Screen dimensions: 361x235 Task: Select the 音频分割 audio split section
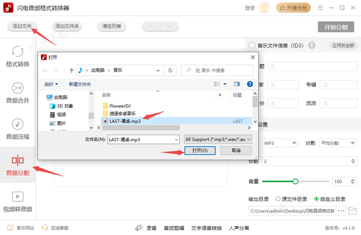(x=17, y=165)
